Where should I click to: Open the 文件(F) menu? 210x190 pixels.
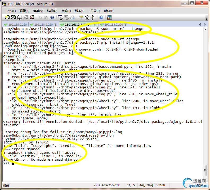coord(11,11)
